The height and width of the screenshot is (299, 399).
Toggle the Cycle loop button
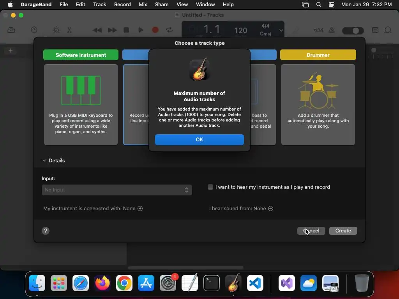[x=169, y=30]
